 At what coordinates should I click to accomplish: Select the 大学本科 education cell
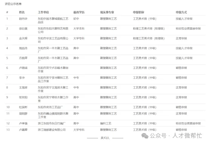pyautogui.click(x=79, y=29)
